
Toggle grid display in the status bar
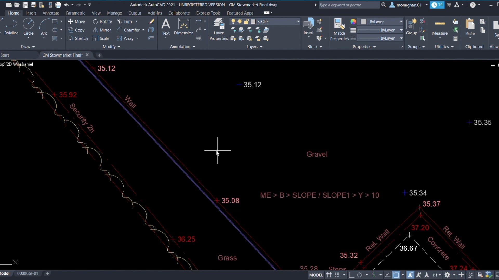(x=329, y=275)
